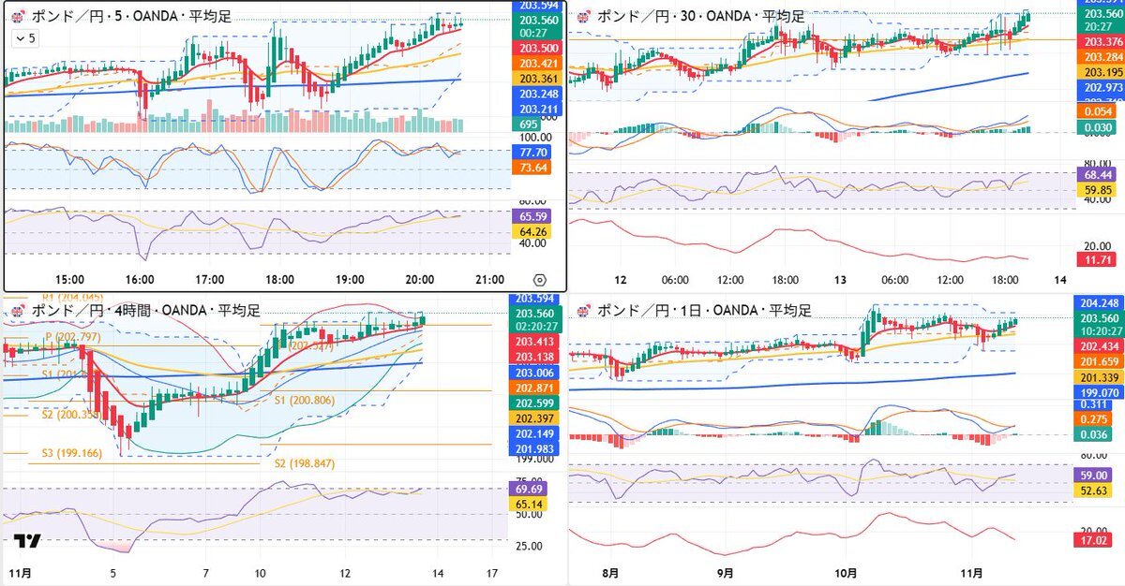Click RSI value 68.44 on 30-minute chart
Viewport: 1125px width, 586px height.
tap(1096, 175)
